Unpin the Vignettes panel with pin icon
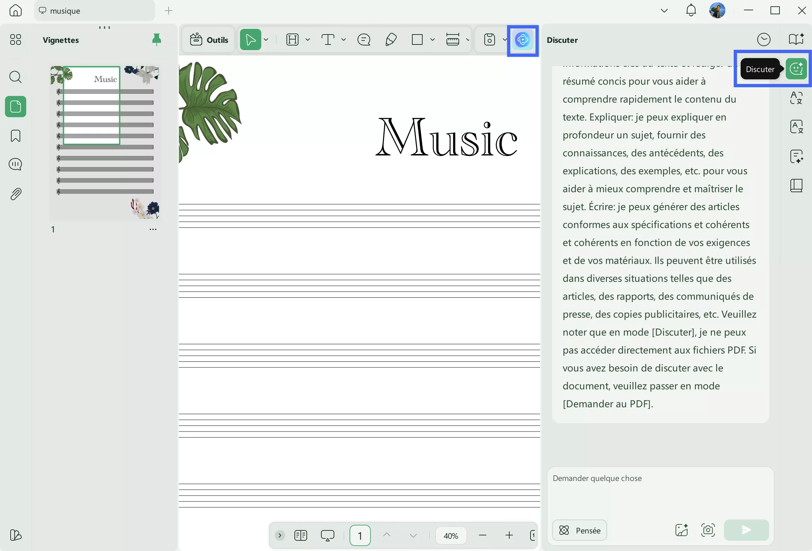The width and height of the screenshot is (812, 551). pos(157,39)
